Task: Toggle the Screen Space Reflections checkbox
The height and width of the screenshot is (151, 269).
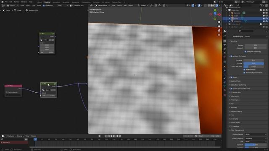Action: point(231,89)
